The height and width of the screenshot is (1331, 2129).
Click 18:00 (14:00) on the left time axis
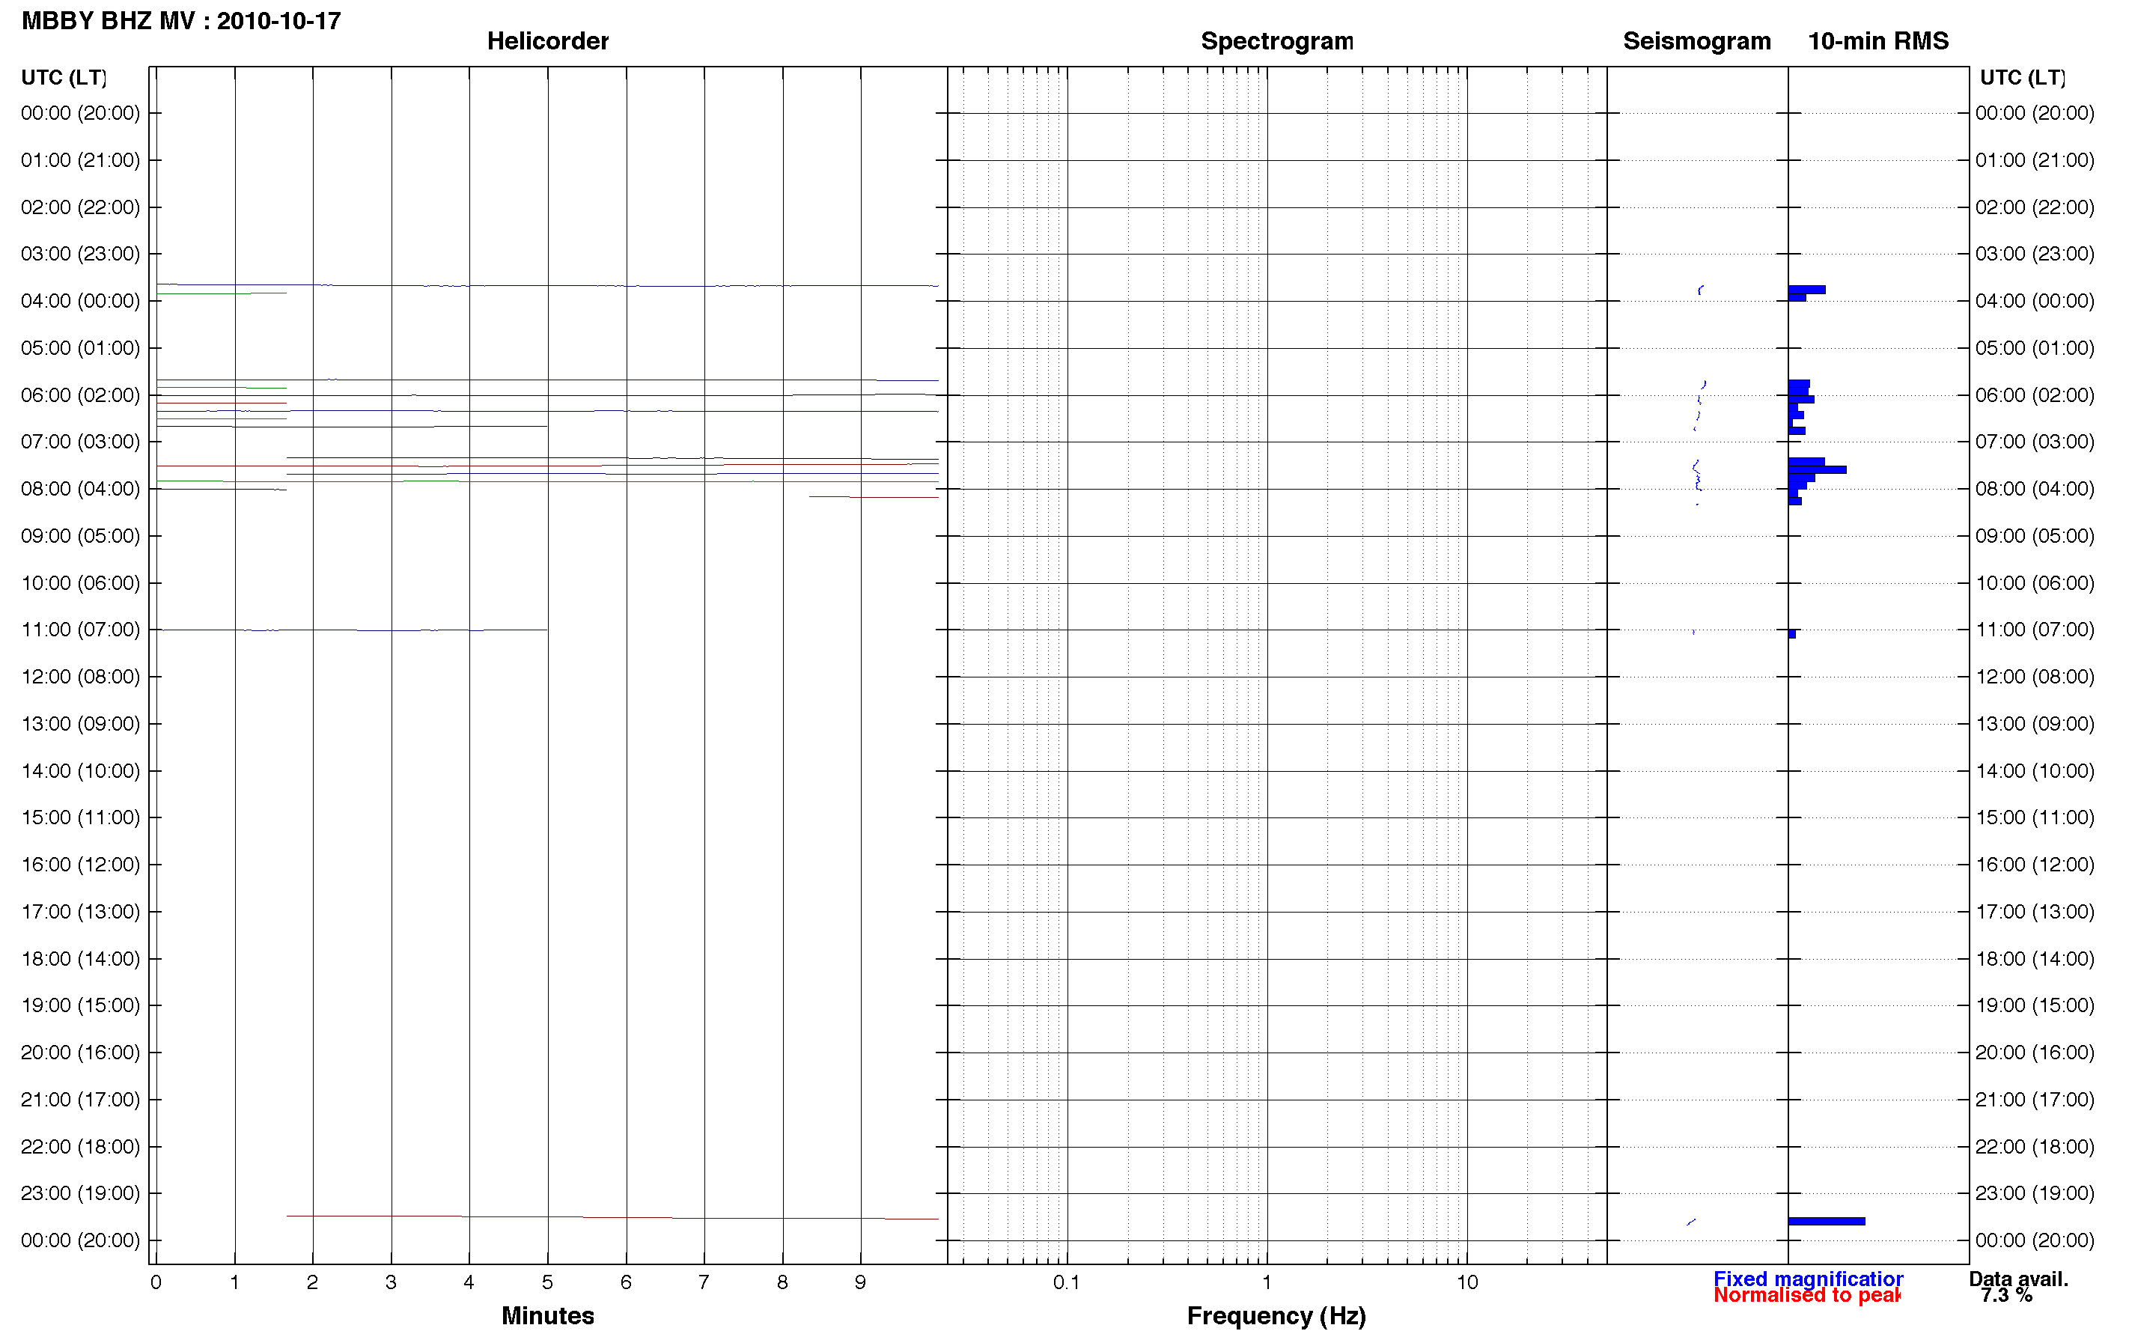(80, 959)
